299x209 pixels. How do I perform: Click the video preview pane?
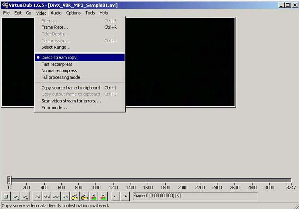(x=180, y=62)
